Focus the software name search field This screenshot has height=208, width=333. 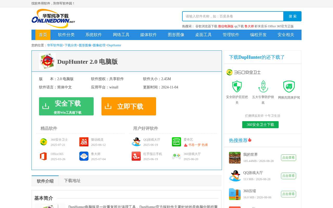233,16
